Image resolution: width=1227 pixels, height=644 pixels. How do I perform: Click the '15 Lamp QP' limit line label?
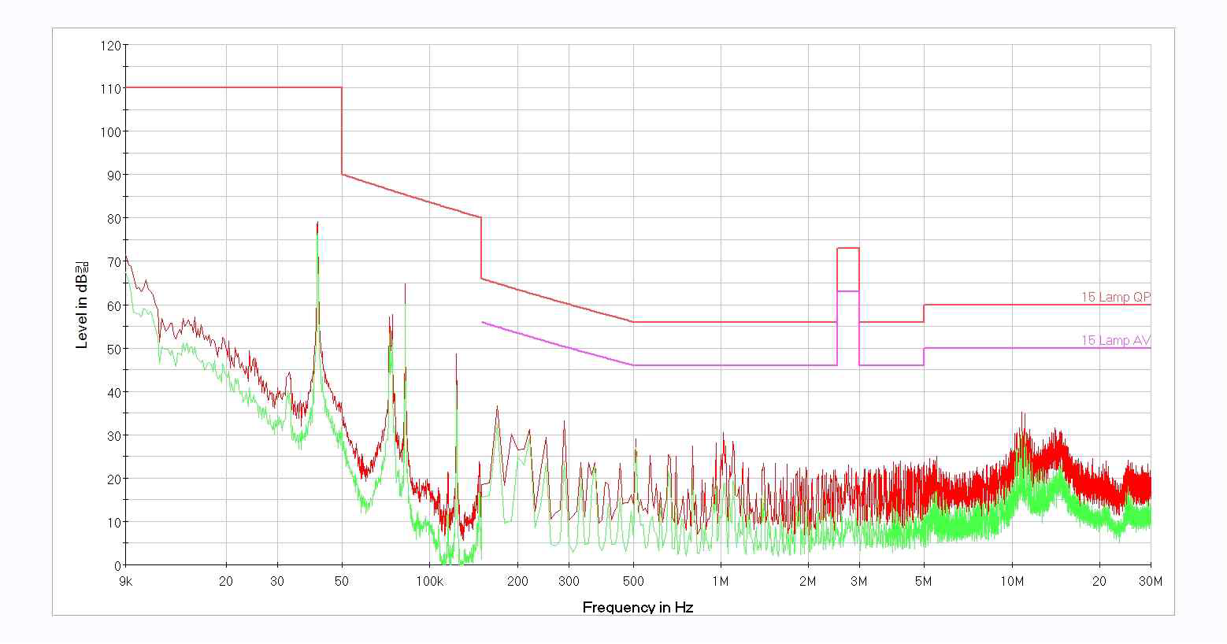point(1115,298)
